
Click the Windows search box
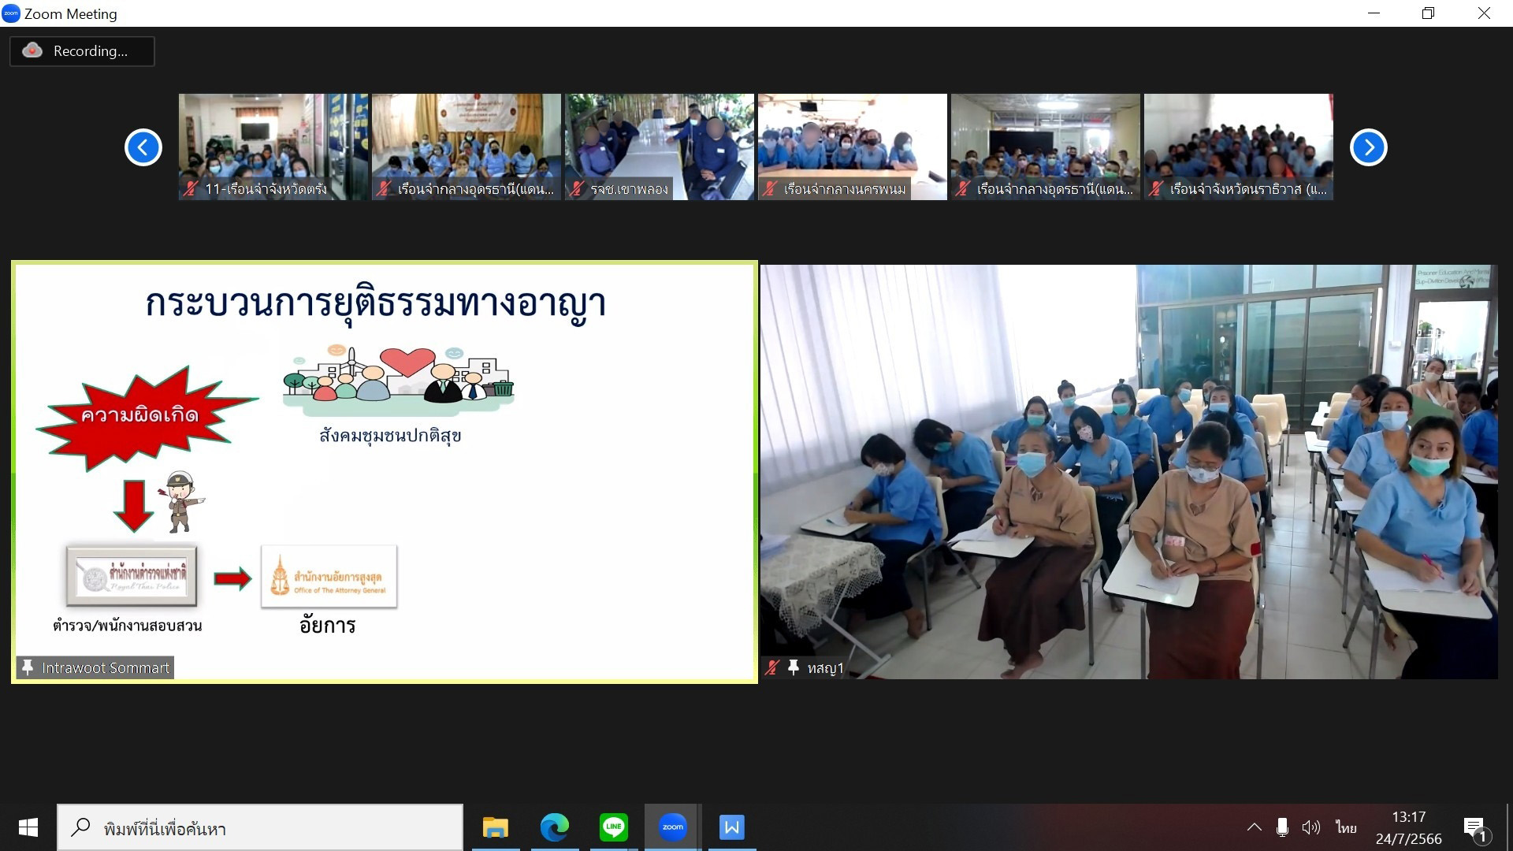[260, 827]
